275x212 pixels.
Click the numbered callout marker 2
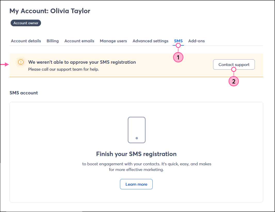[234, 81]
